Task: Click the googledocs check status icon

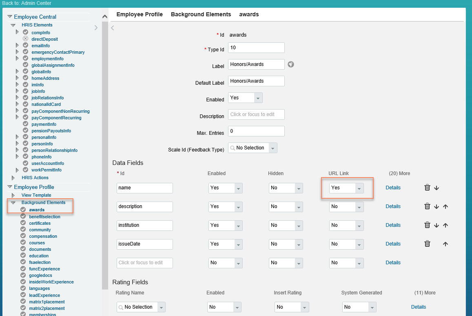Action: click(23, 275)
